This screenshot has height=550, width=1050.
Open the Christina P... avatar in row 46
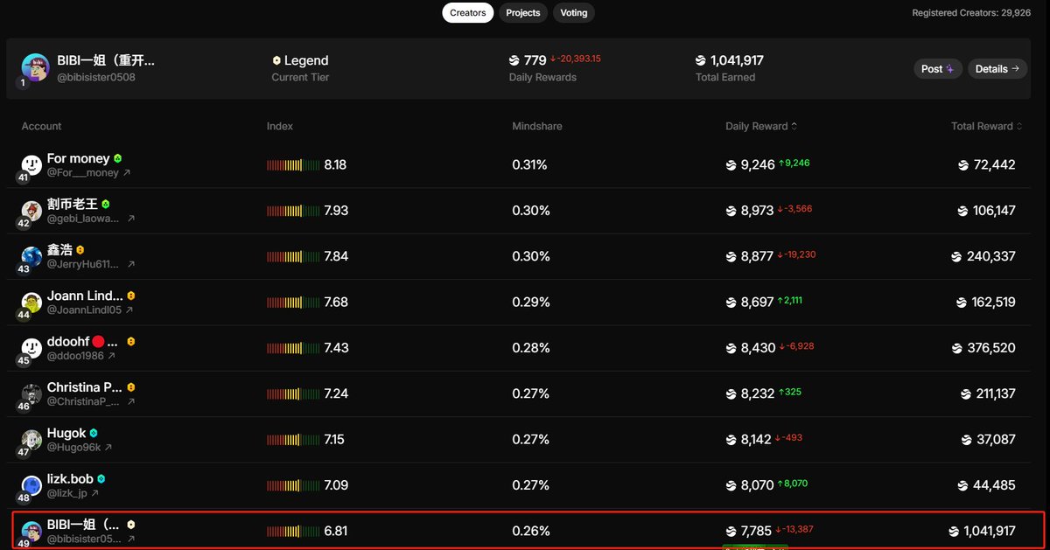[32, 393]
